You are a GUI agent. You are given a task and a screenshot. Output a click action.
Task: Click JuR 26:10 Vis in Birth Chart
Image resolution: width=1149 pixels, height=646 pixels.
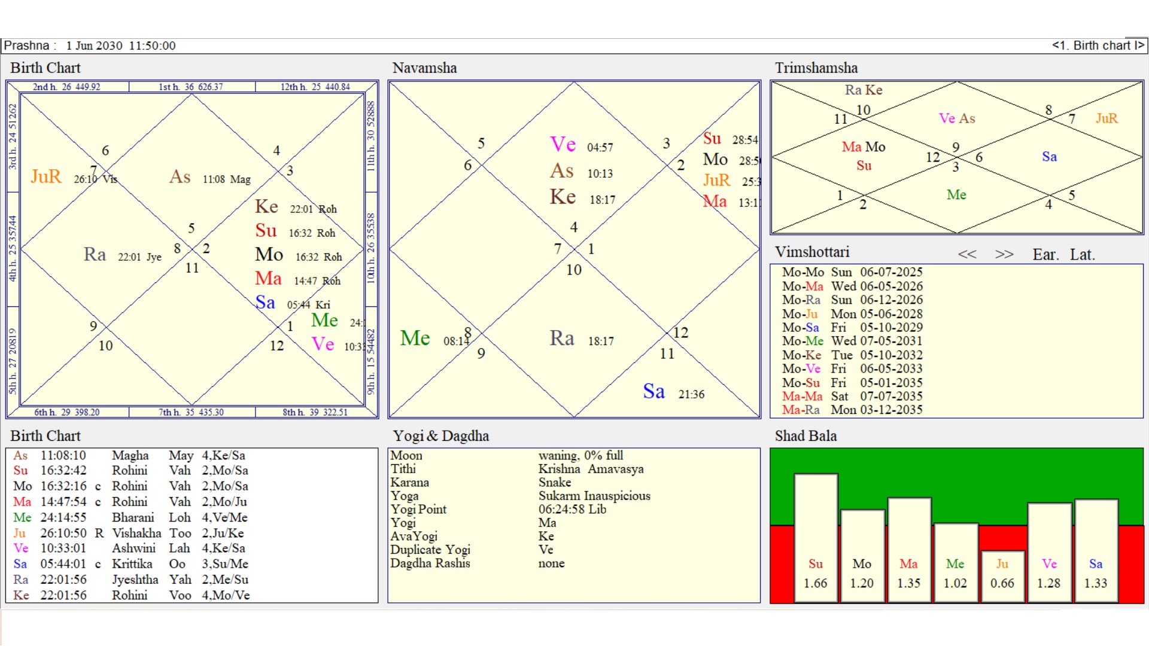click(74, 177)
